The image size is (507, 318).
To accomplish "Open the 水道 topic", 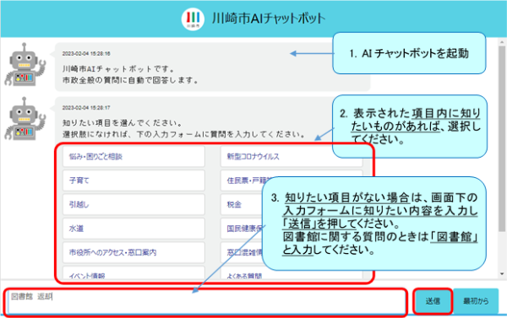I will tap(134, 229).
